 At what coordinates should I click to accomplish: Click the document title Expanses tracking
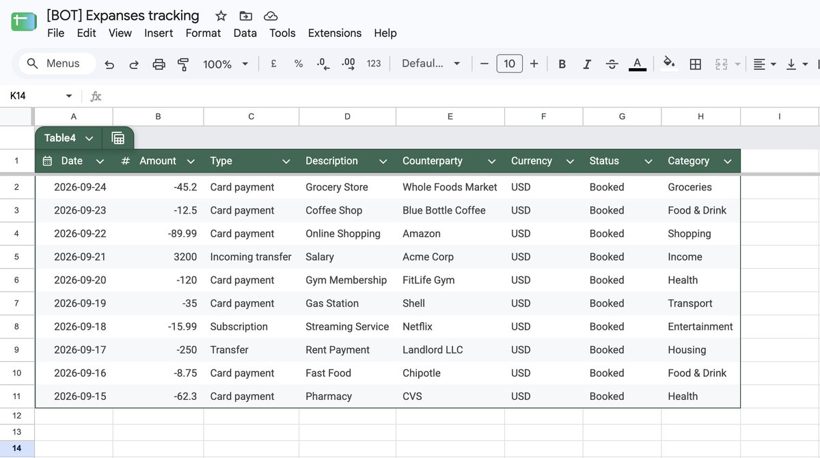123,15
